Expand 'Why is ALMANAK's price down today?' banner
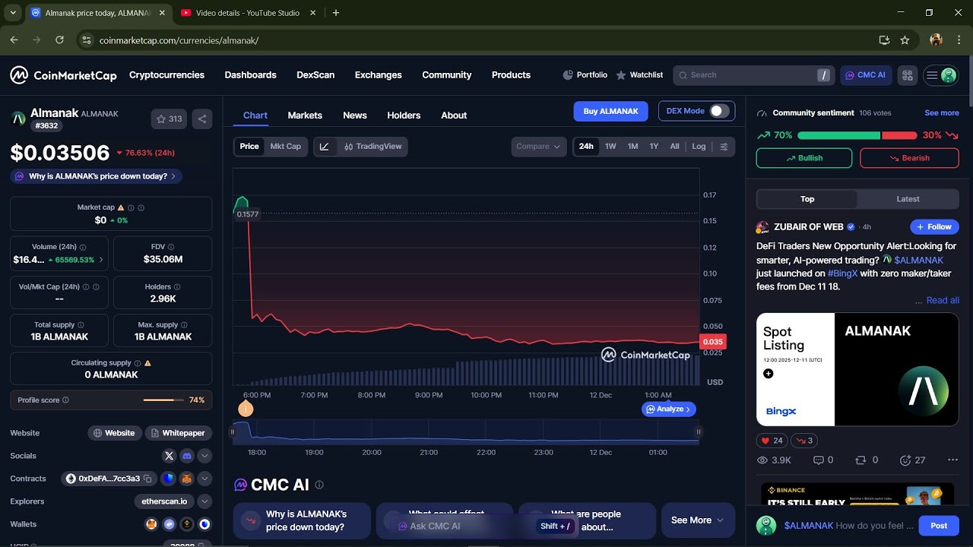This screenshot has width=973, height=547. point(96,176)
